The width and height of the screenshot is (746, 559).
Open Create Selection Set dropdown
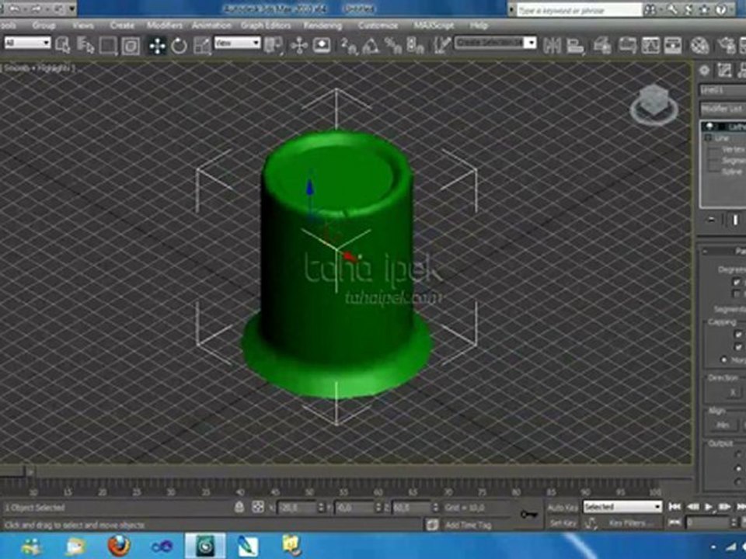pos(496,43)
